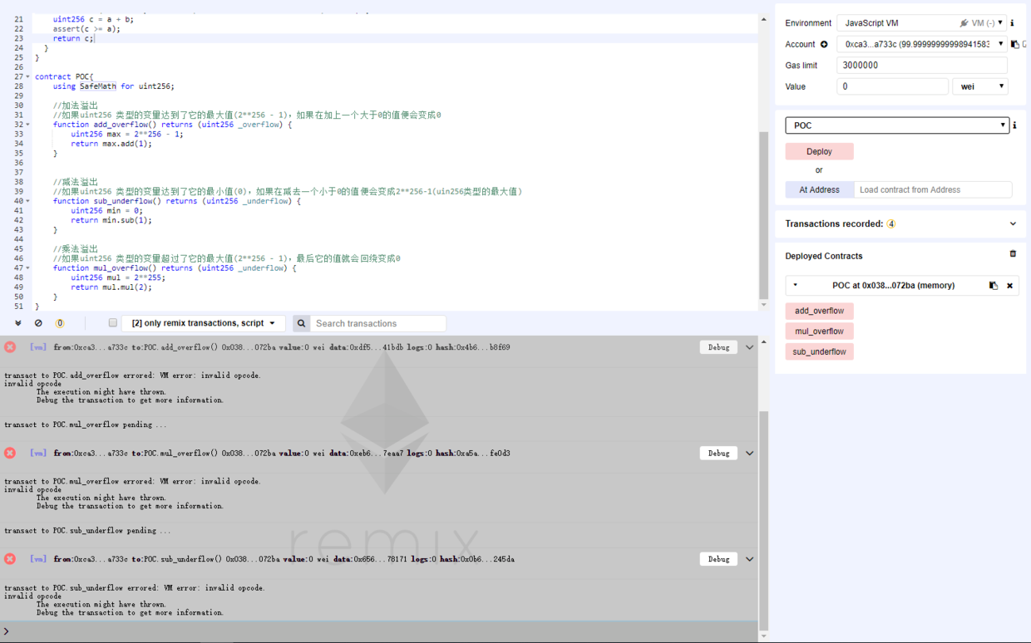Fold the mul_overflow function at line 47
This screenshot has height=643, width=1031.
tap(27, 268)
